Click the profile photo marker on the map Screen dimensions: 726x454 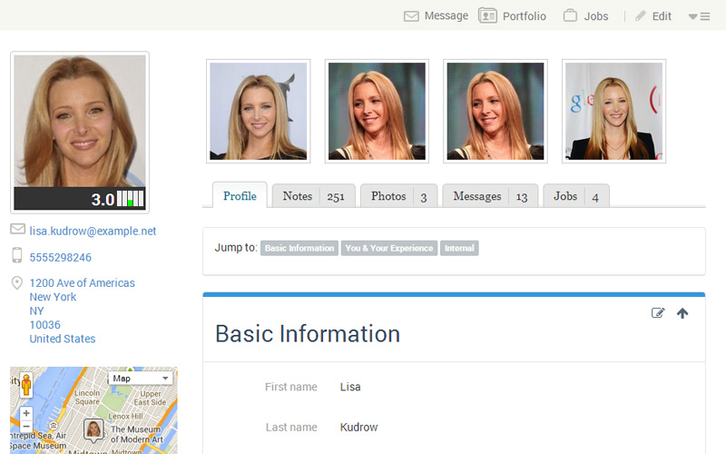tap(93, 430)
